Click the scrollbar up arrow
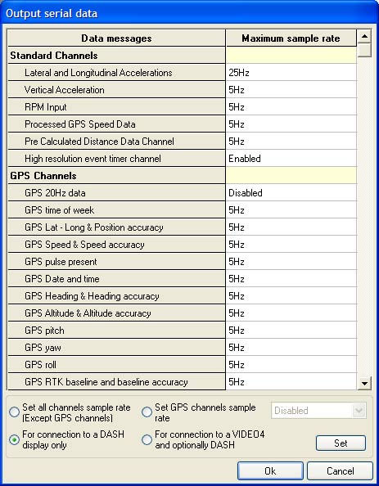The width and height of the screenshot is (379, 486). 364,36
